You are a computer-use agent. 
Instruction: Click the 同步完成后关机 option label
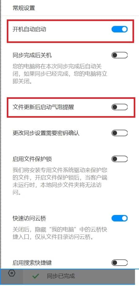[x=32, y=55]
